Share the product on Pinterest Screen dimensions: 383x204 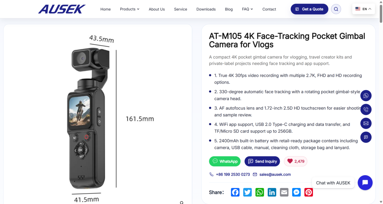309,192
